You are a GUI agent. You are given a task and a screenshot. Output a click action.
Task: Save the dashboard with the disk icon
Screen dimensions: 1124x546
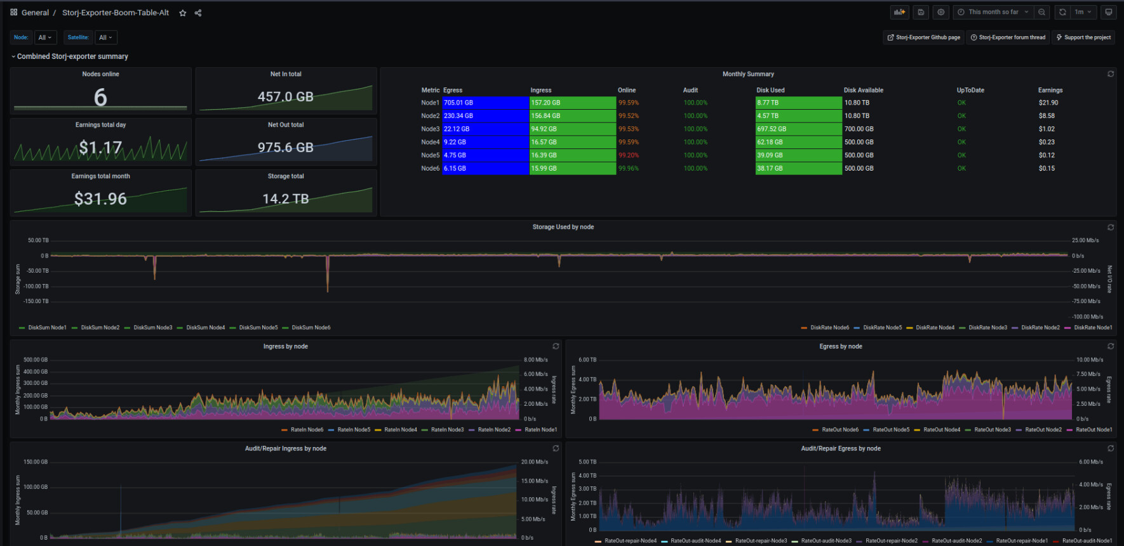click(x=921, y=12)
